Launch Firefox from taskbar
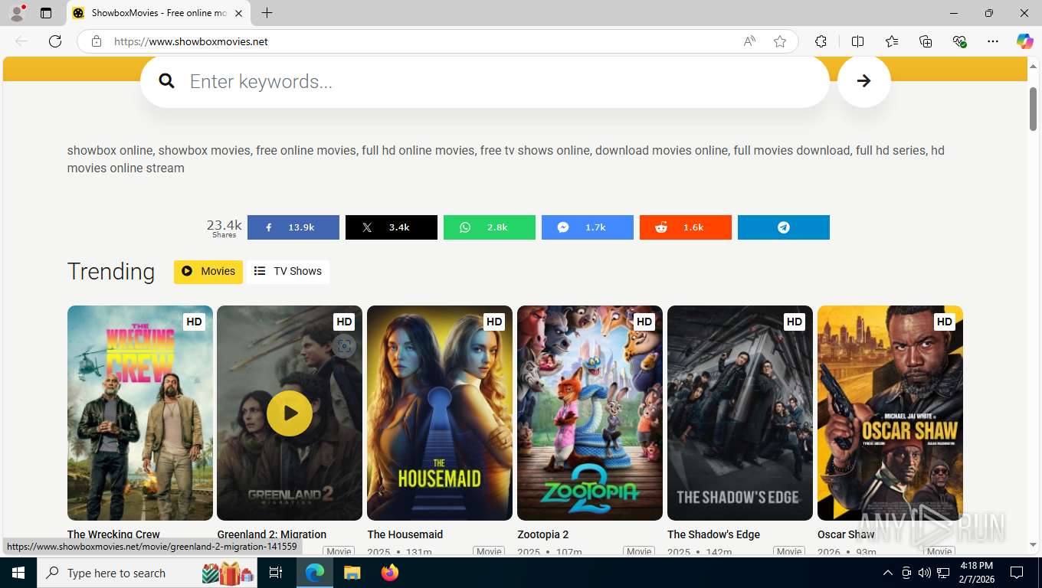This screenshot has height=588, width=1042. 390,573
